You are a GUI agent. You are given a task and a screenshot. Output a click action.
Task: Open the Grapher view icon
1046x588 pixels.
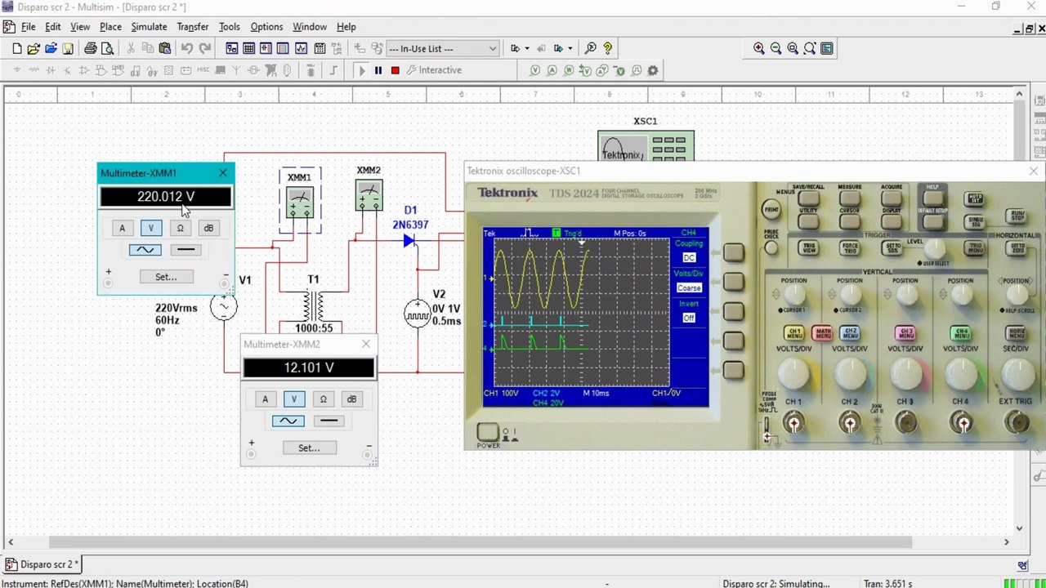(302, 48)
